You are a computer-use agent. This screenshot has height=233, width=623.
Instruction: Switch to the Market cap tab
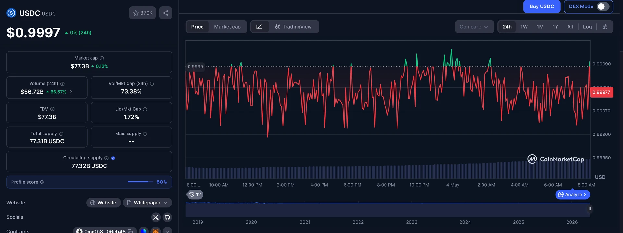coord(227,27)
